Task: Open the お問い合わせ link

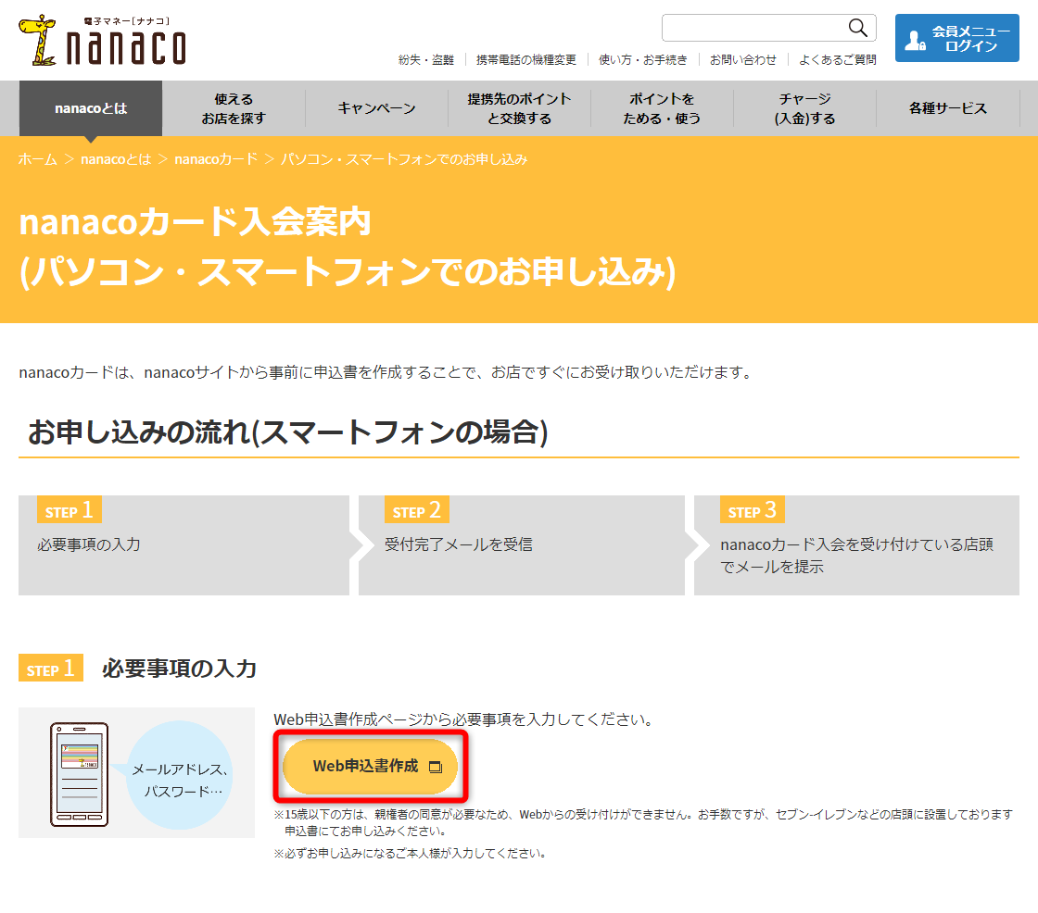Action: (x=743, y=59)
